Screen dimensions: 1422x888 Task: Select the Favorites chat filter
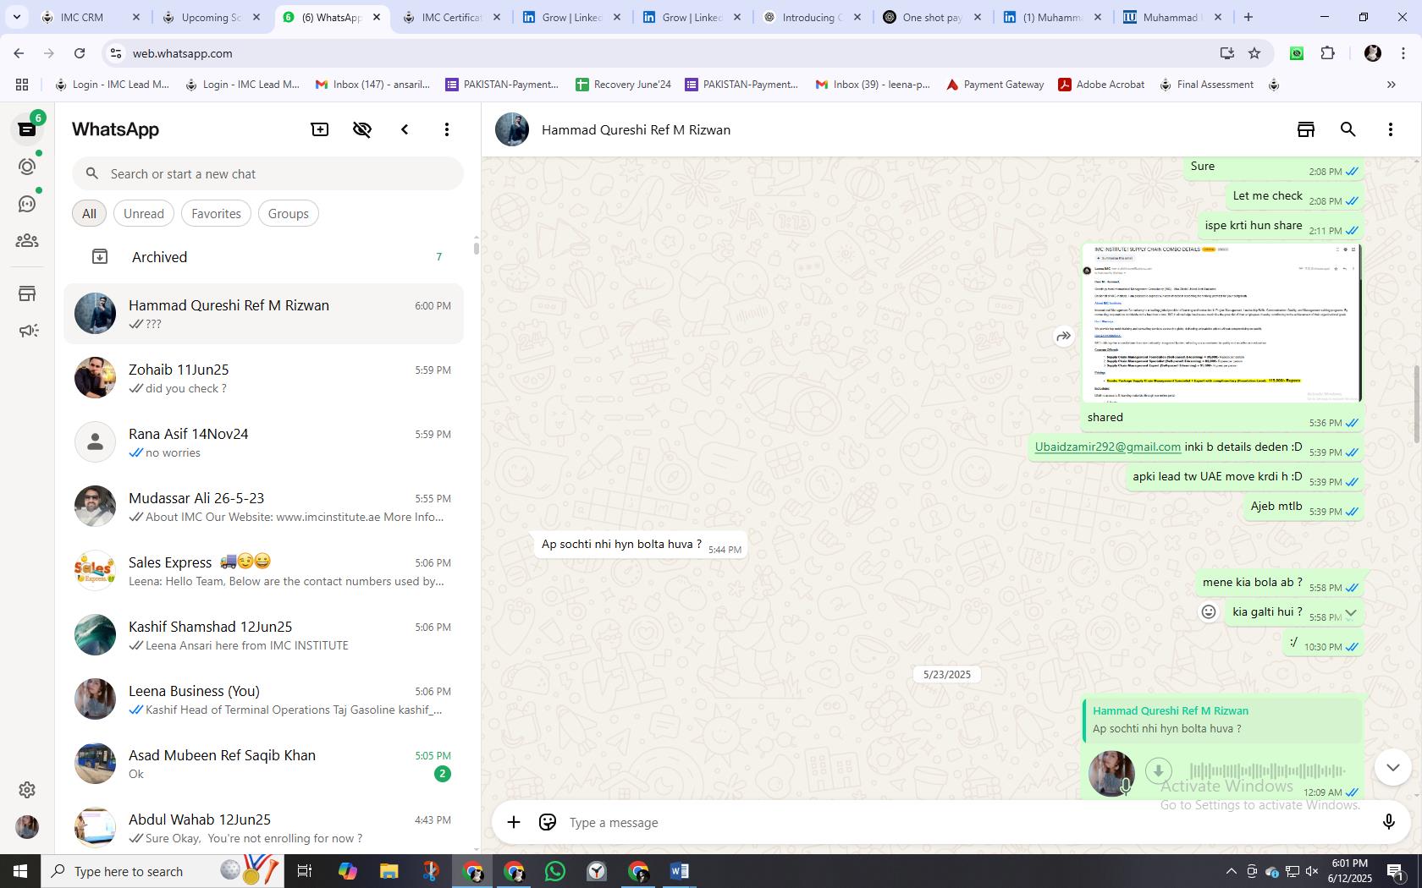[217, 214]
